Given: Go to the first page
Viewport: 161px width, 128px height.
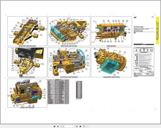Looking at the screenshot, I should click(x=54, y=126).
